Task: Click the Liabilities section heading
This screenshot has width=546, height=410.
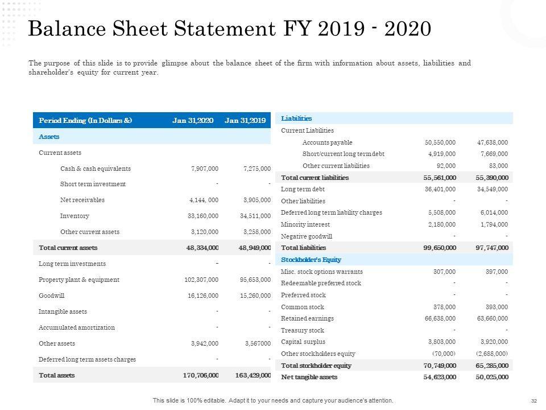Action: coord(296,118)
